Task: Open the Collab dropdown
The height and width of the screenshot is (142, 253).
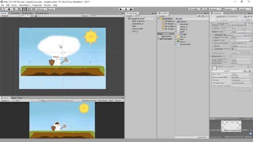Action: (x=194, y=9)
